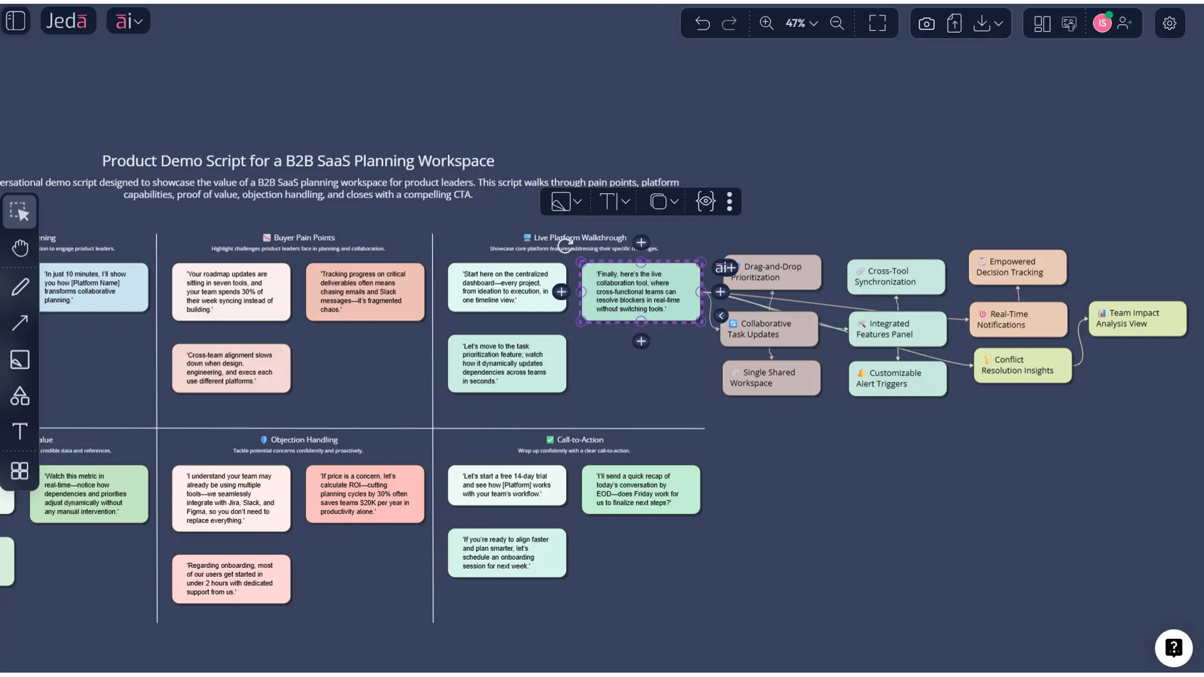The width and height of the screenshot is (1204, 677).
Task: Expand the download export options chevron
Action: click(997, 23)
